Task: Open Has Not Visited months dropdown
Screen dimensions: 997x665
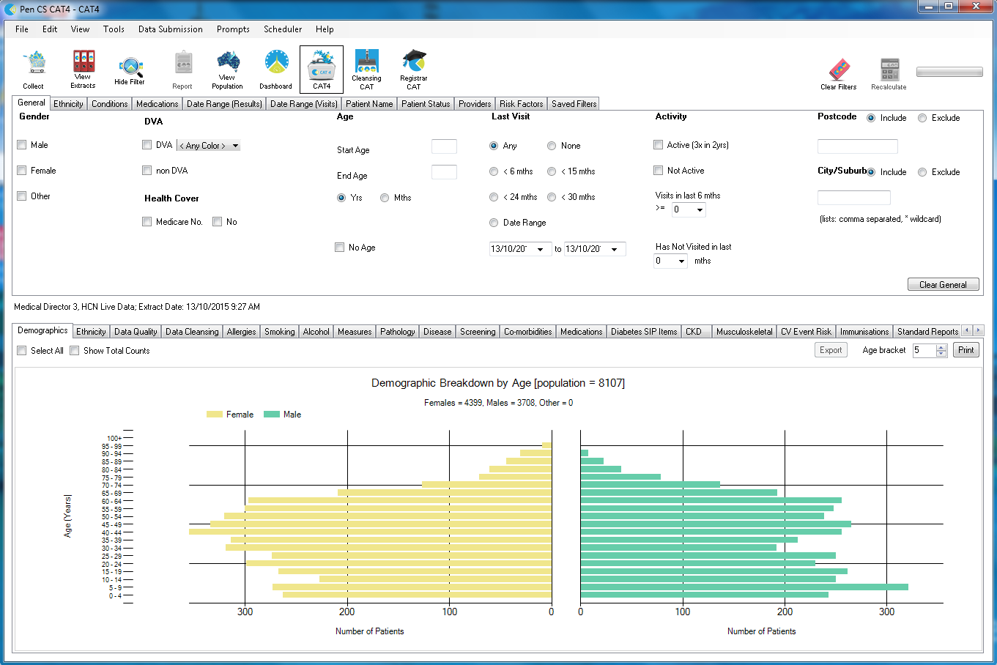Action: [x=670, y=261]
